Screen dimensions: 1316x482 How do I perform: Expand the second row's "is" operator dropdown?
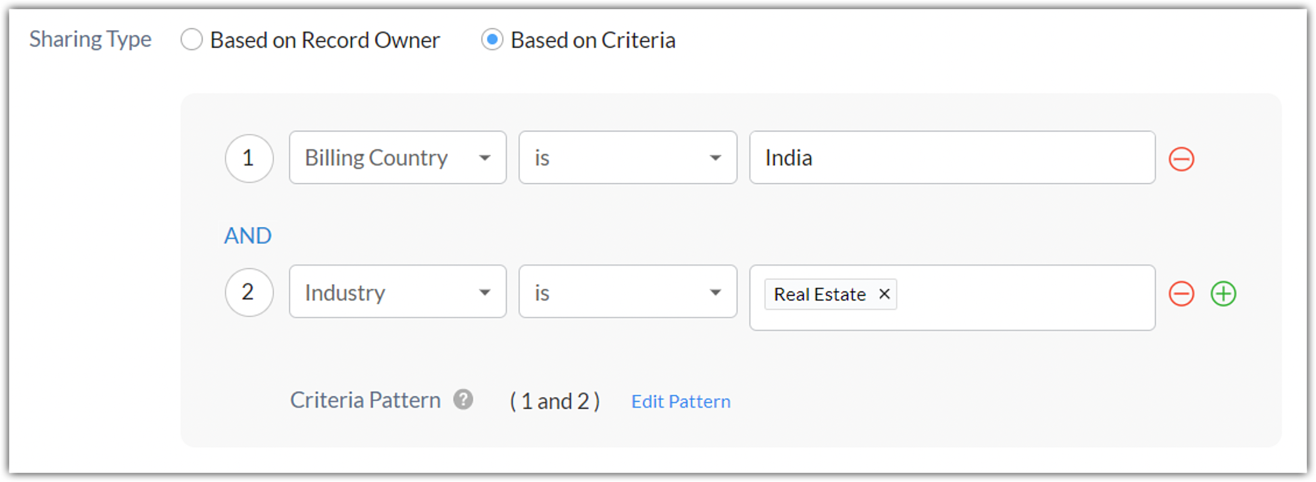coord(627,292)
